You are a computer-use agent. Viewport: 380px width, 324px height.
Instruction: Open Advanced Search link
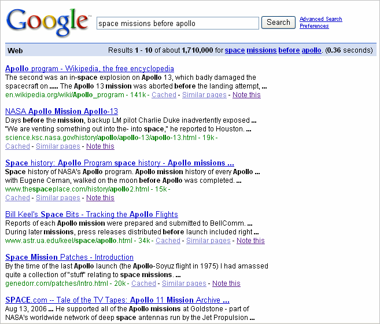(x=320, y=19)
